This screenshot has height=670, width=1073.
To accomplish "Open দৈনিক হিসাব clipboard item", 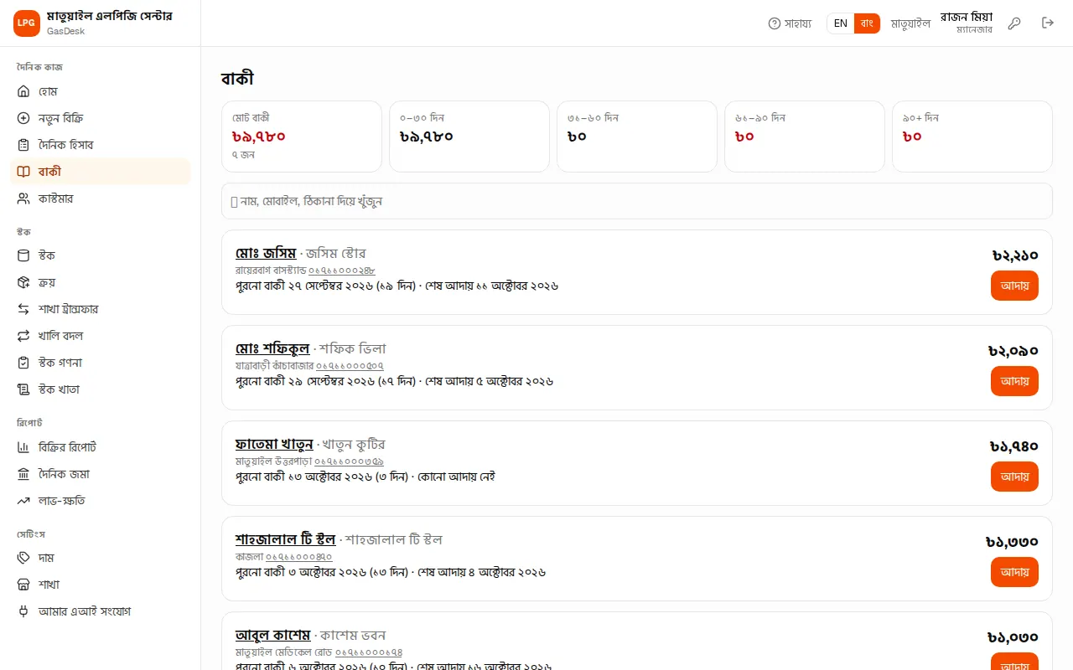I will click(101, 145).
